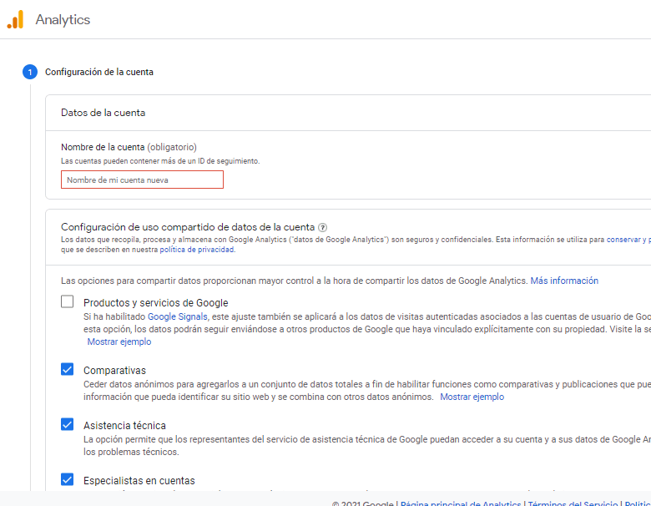Click Mostrar ejemplo under Comparativas
This screenshot has width=651, height=506.
tap(472, 397)
